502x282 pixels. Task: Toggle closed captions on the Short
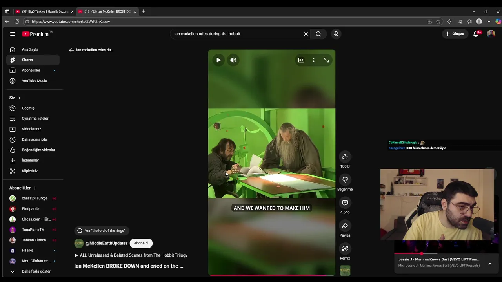pyautogui.click(x=301, y=60)
